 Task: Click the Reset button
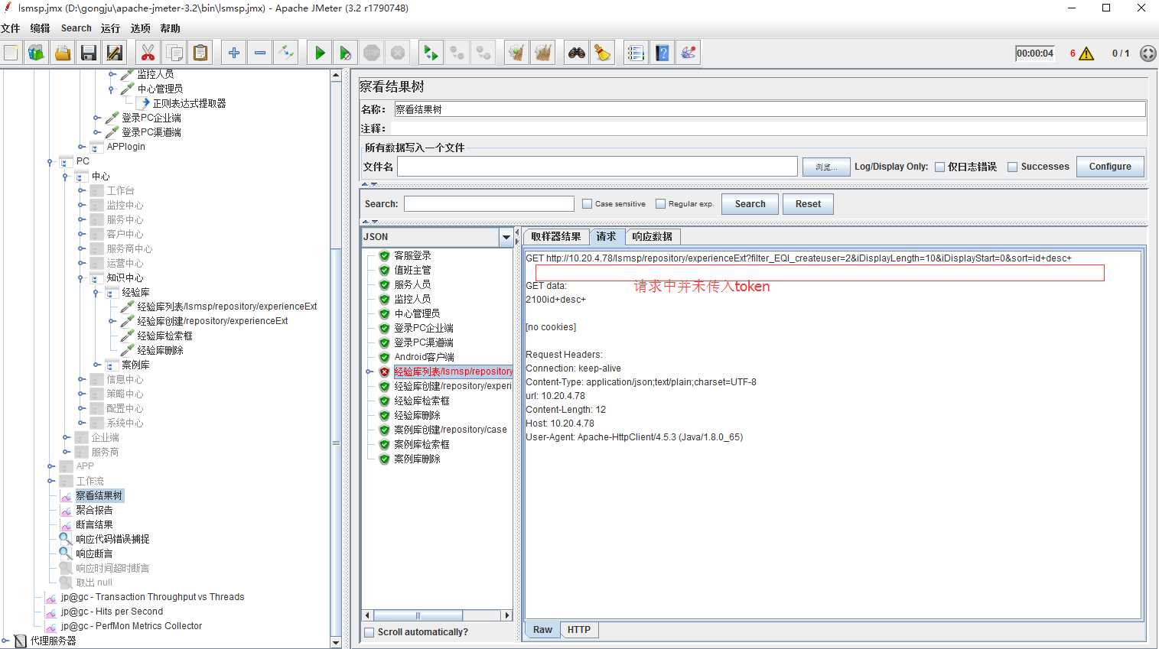(808, 204)
